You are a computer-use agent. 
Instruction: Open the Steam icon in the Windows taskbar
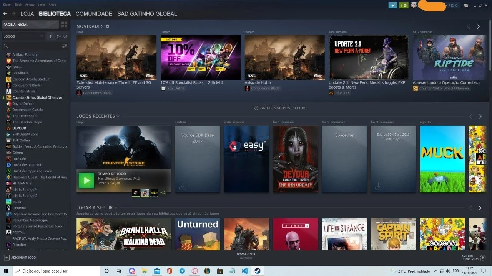(x=257, y=271)
